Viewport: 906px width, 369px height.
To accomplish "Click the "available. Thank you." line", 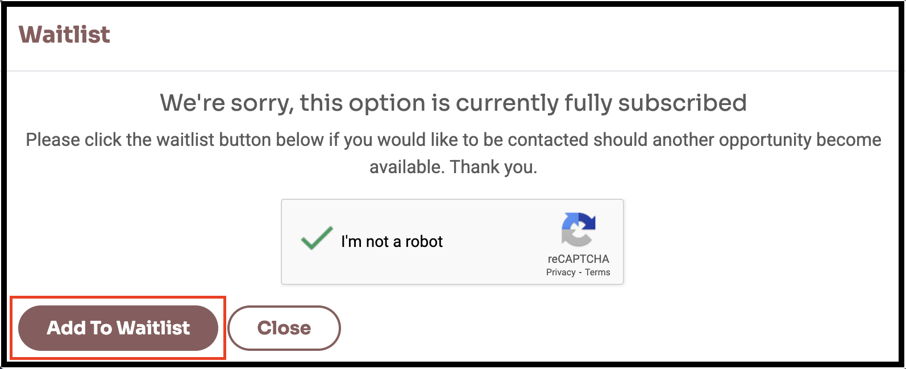I will click(x=453, y=167).
